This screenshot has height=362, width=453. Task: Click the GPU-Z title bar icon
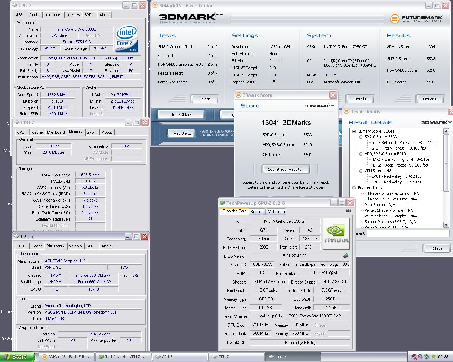click(x=222, y=203)
